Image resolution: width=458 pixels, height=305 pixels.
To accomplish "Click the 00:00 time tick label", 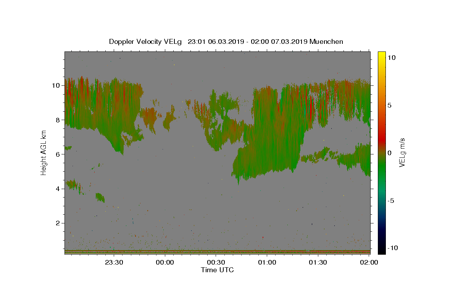I will tap(165, 262).
